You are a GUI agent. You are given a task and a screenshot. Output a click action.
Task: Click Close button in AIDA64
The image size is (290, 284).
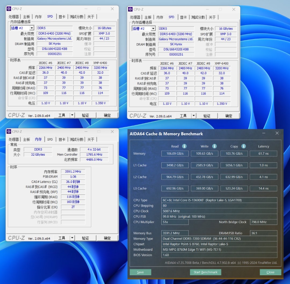pyautogui.click(x=270, y=272)
